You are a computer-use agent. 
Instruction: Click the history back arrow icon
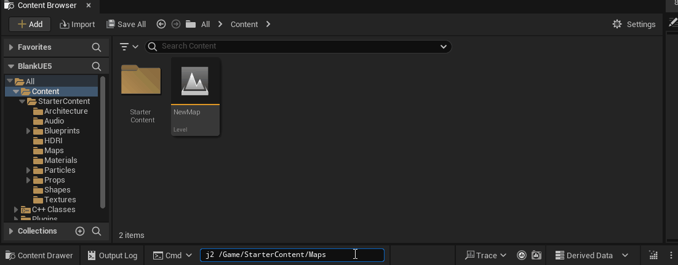(x=161, y=24)
